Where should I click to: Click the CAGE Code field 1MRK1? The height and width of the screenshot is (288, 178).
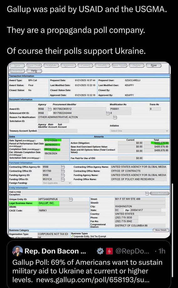pos(63,211)
